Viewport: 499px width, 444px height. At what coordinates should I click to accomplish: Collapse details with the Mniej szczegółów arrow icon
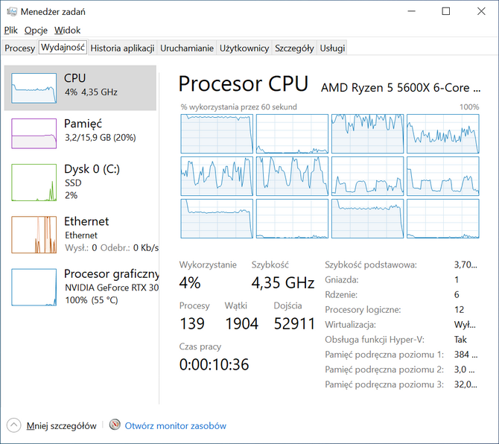point(13,425)
